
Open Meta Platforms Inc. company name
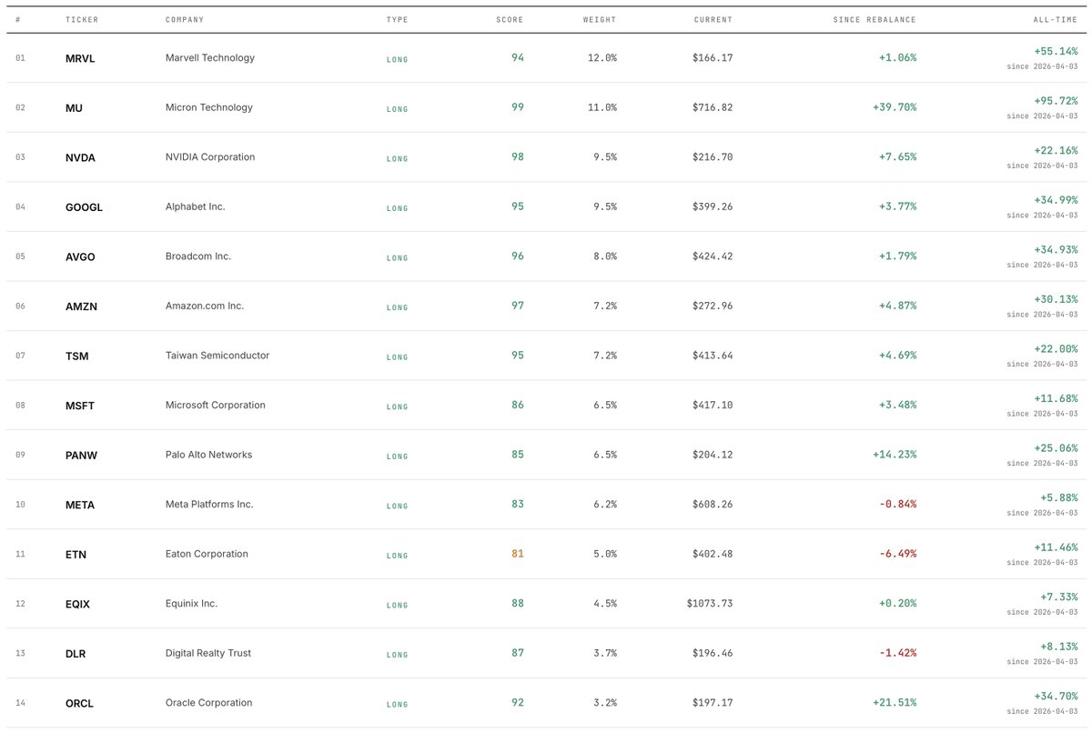click(209, 504)
